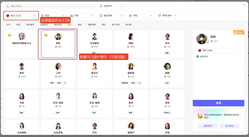Screen dimensions: 249x137
Task: Close the voice selection dialog
Action: point(244,5)
